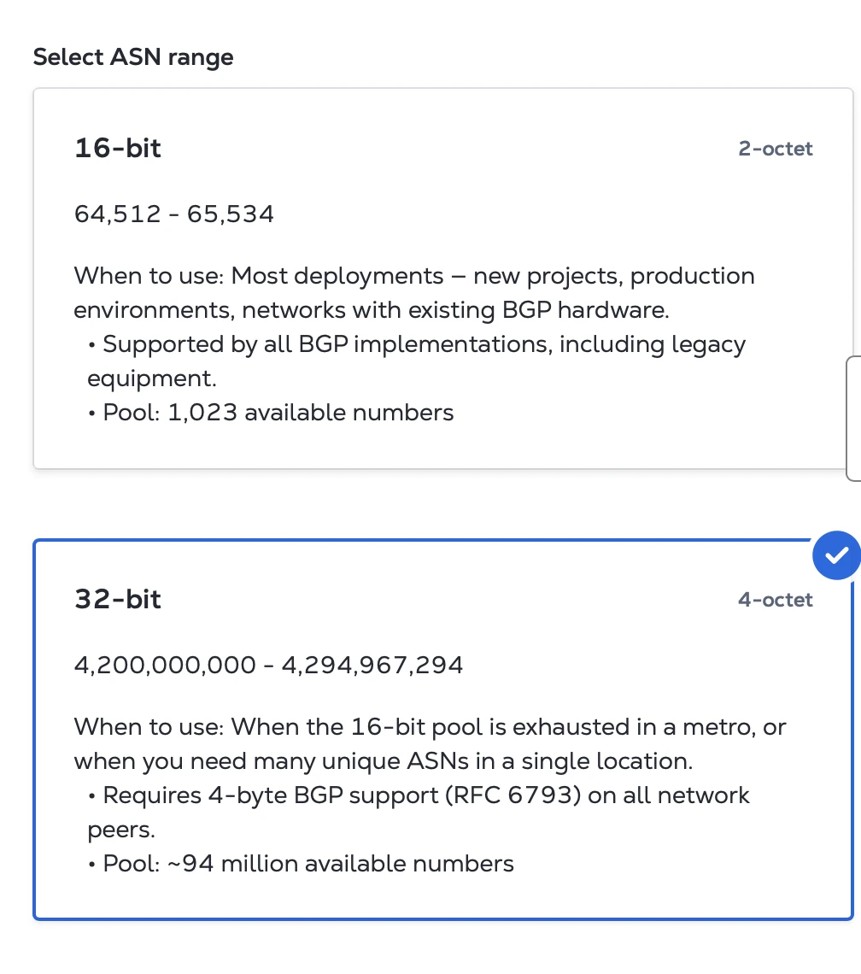Click the blue checkmark selection badge
Screen dimensions: 861x974
[836, 555]
